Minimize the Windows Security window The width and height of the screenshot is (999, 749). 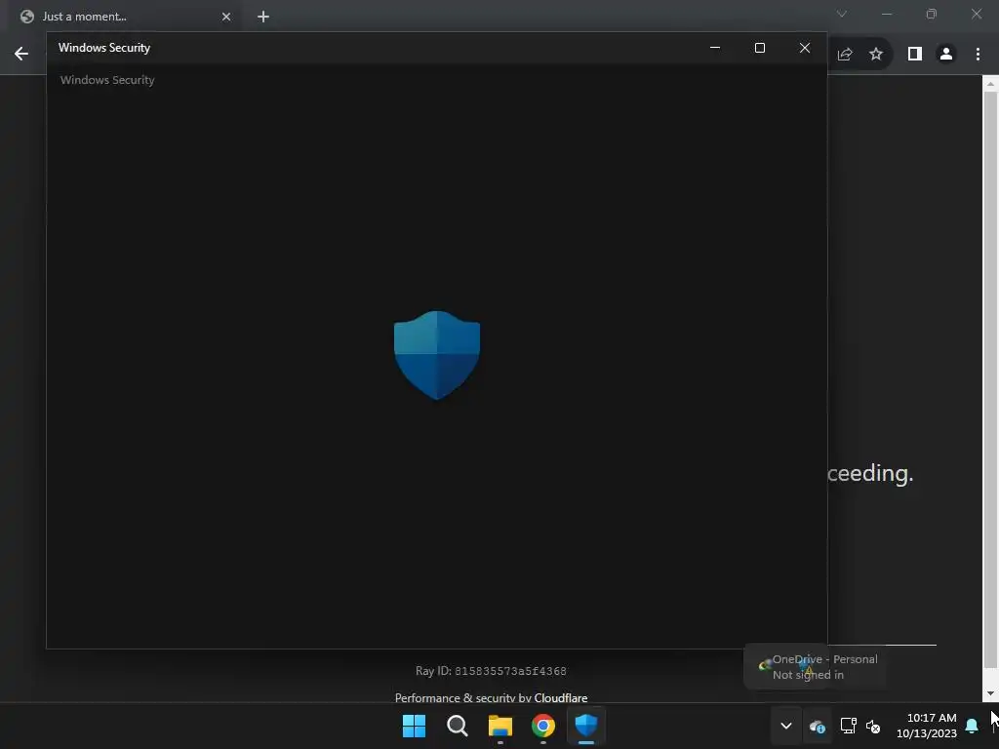[x=715, y=48]
